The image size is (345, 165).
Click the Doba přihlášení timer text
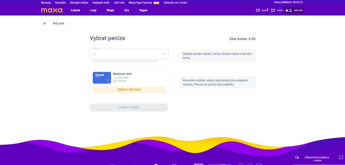point(288,2)
